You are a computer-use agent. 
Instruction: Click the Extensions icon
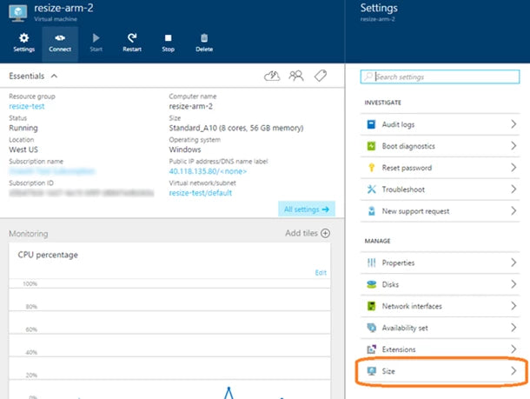(x=371, y=349)
